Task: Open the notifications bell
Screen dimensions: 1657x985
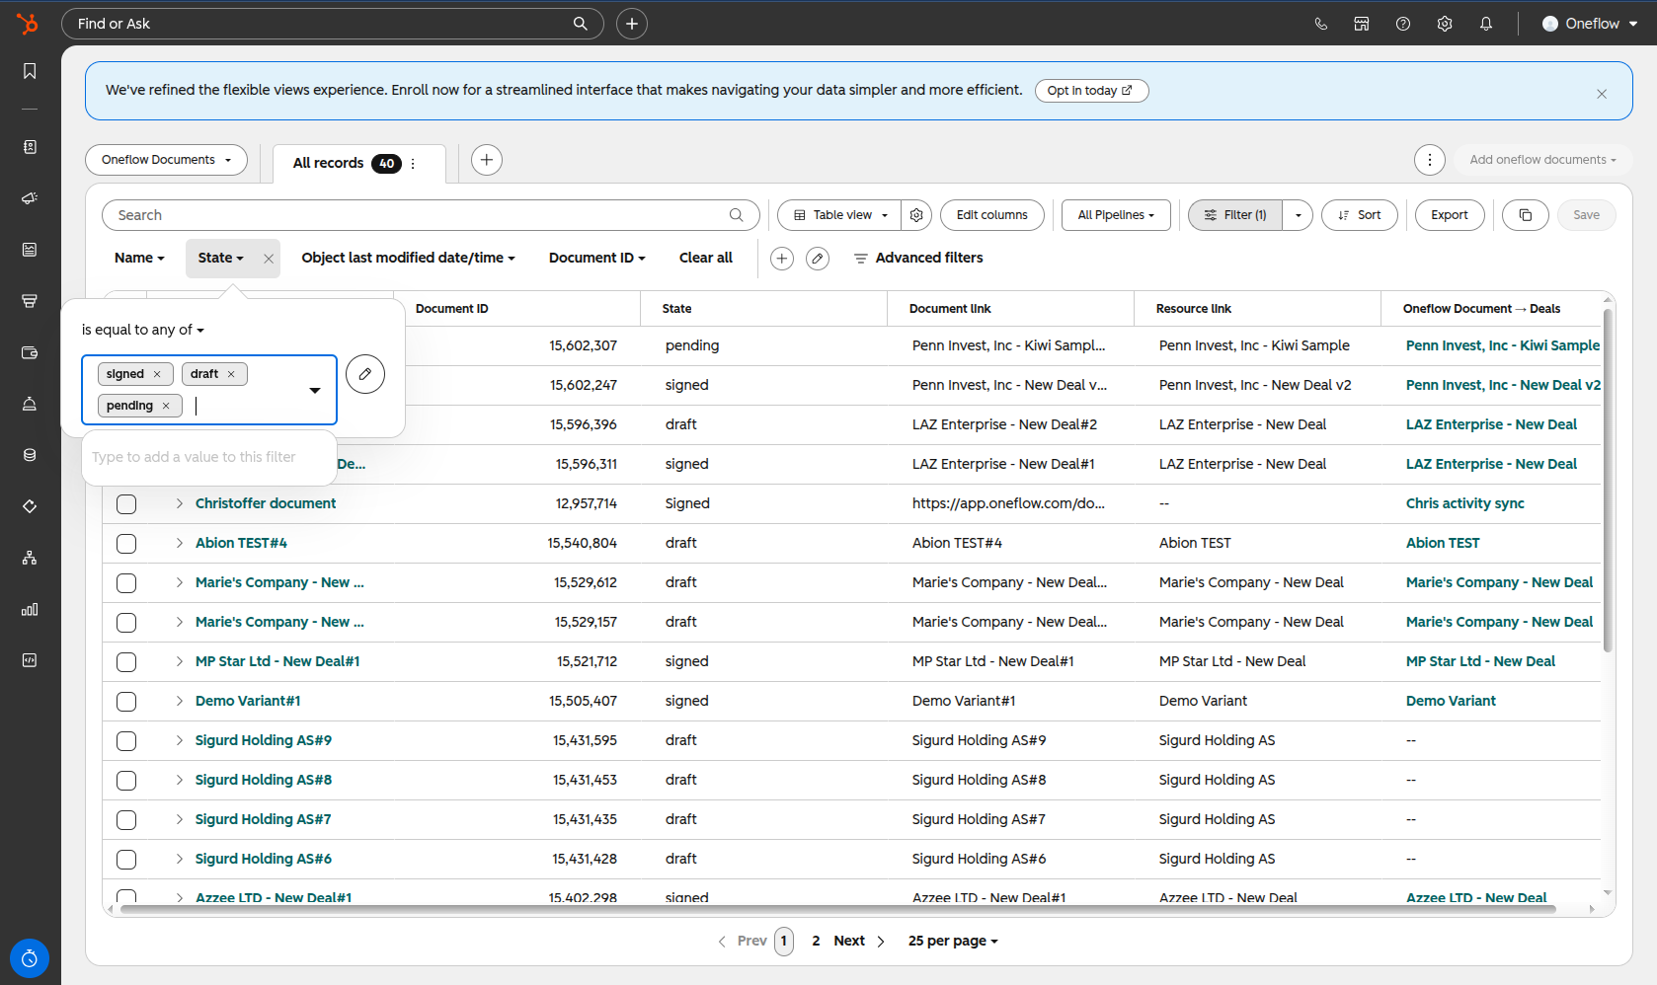Action: (x=1486, y=24)
